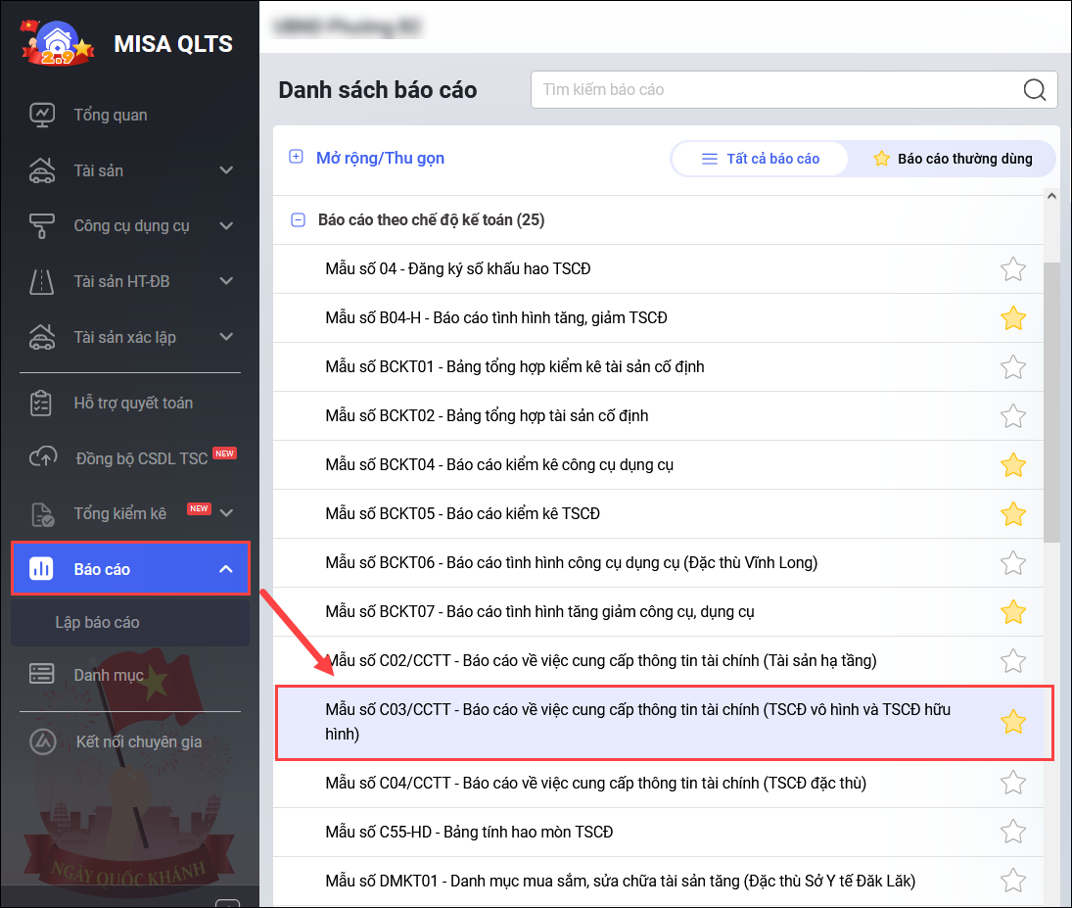The width and height of the screenshot is (1072, 908).
Task: Star the DMKT01 report
Action: 1012,881
